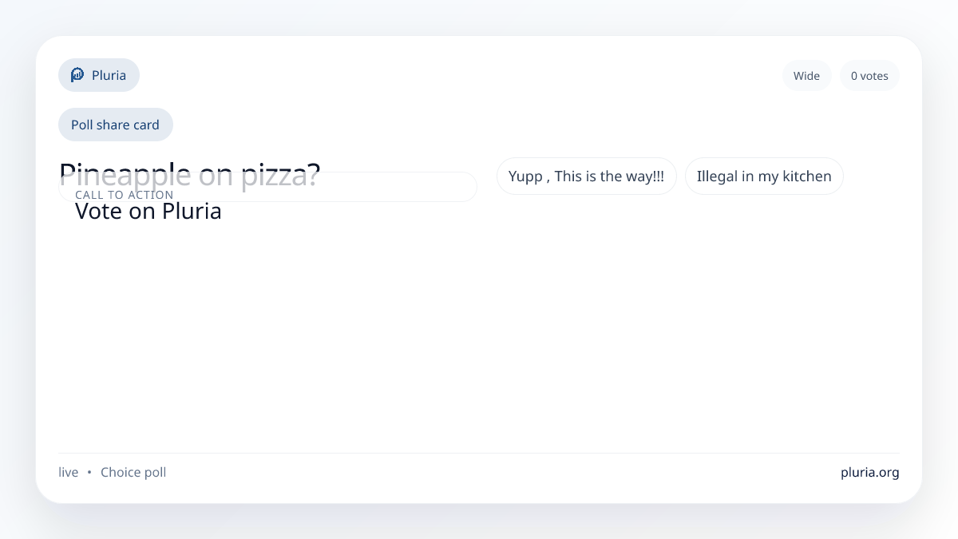958x539 pixels.
Task: Click the Choice poll label
Action: pyautogui.click(x=133, y=472)
